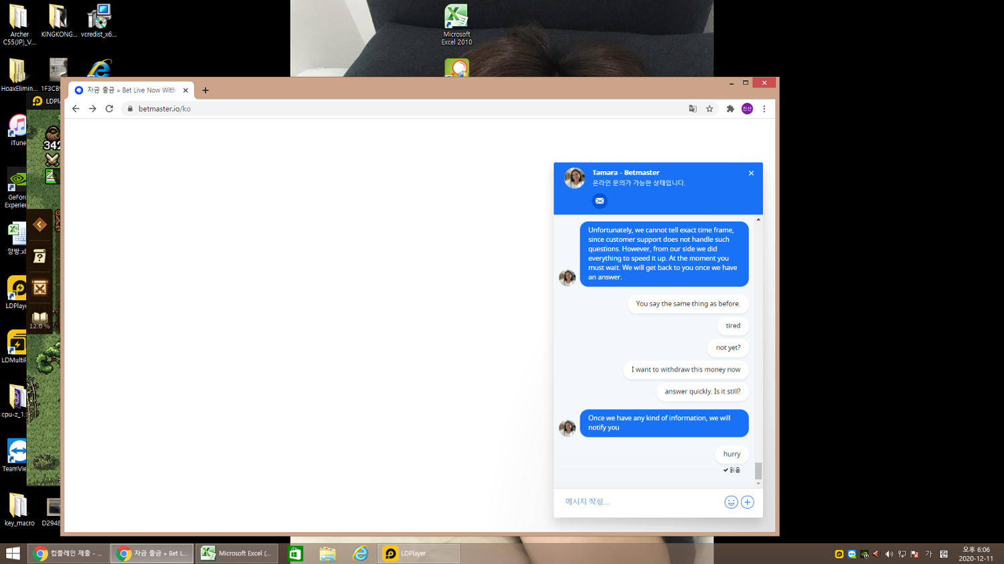Open a new browser tab
The image size is (1004, 564).
coord(205,90)
